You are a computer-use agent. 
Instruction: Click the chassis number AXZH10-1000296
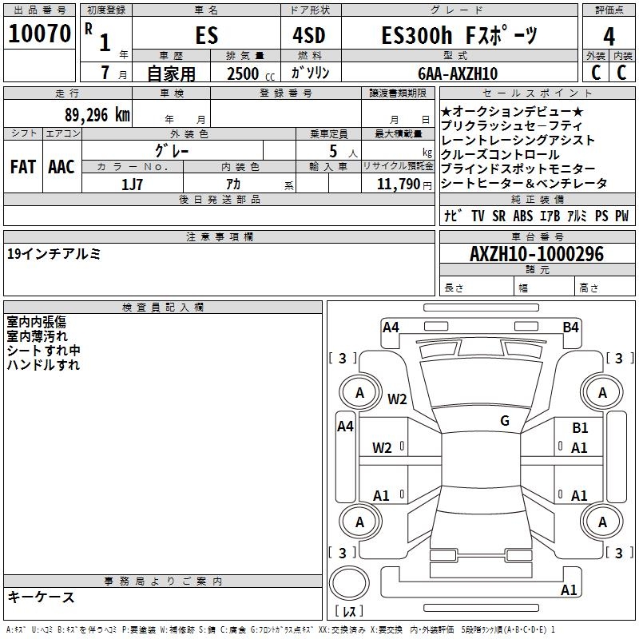pyautogui.click(x=537, y=254)
